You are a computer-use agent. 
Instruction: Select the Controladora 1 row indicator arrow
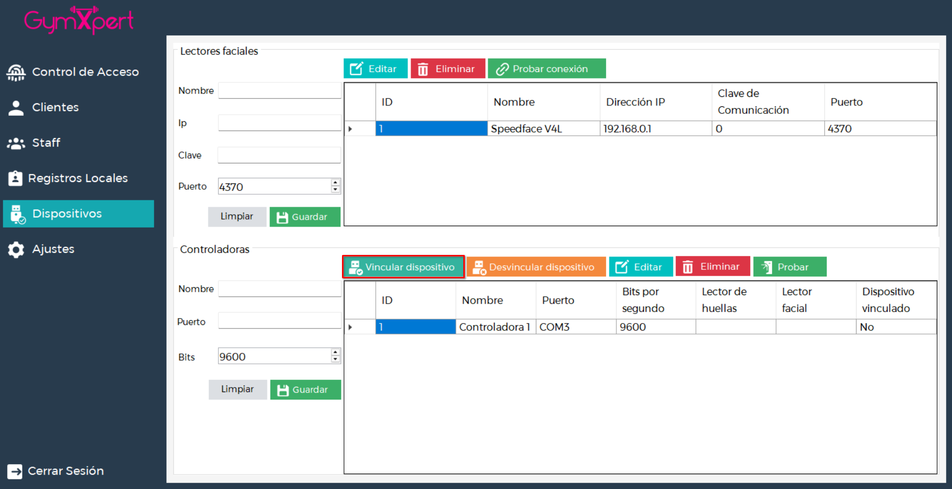tap(350, 327)
